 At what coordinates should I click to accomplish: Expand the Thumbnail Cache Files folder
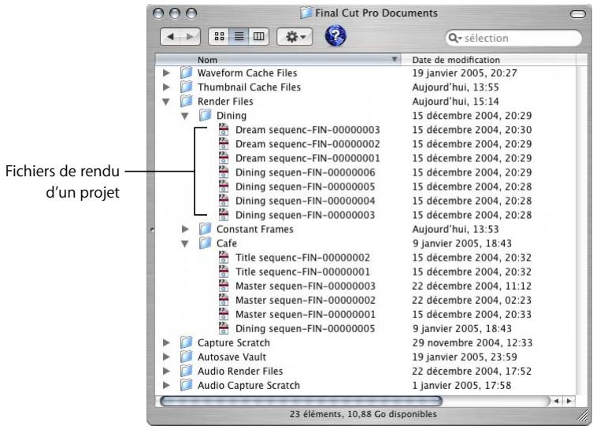pyautogui.click(x=166, y=87)
